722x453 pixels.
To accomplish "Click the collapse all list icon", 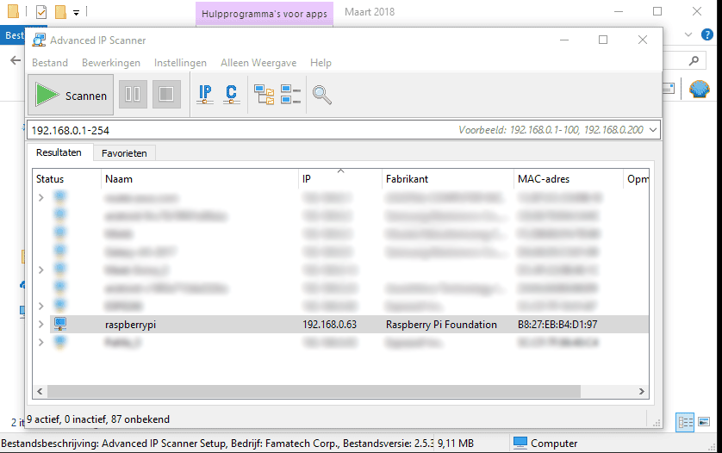I will [x=290, y=95].
